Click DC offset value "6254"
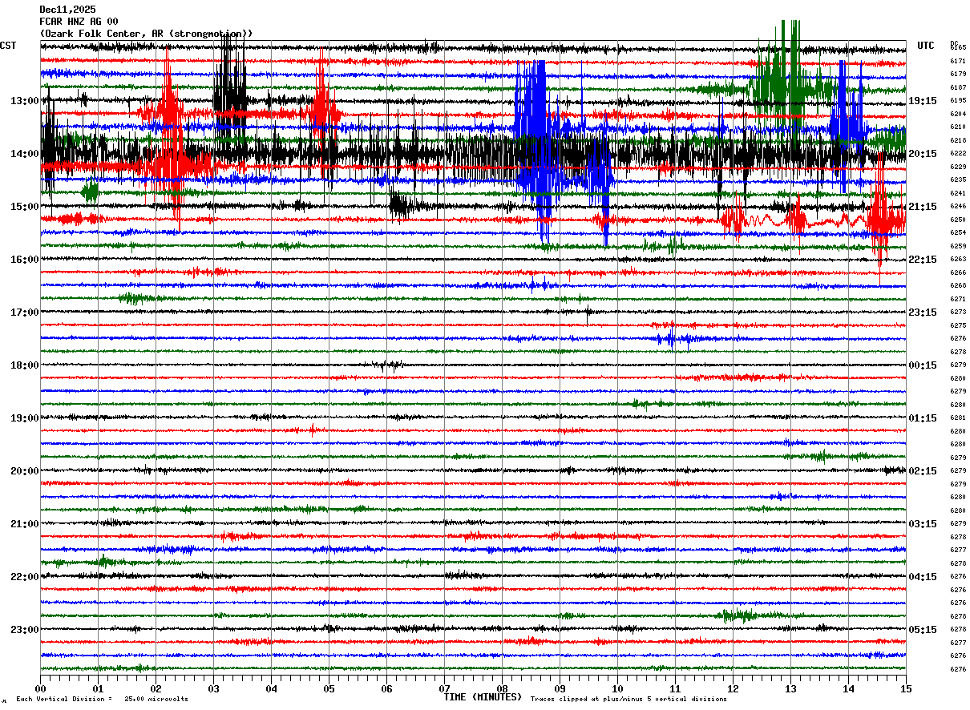The width and height of the screenshot is (970, 710). 958,232
